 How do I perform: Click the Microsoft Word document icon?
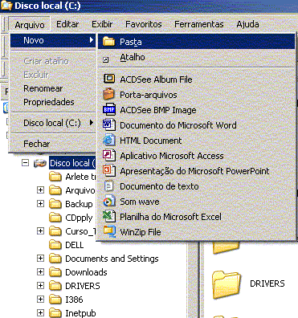(109, 124)
